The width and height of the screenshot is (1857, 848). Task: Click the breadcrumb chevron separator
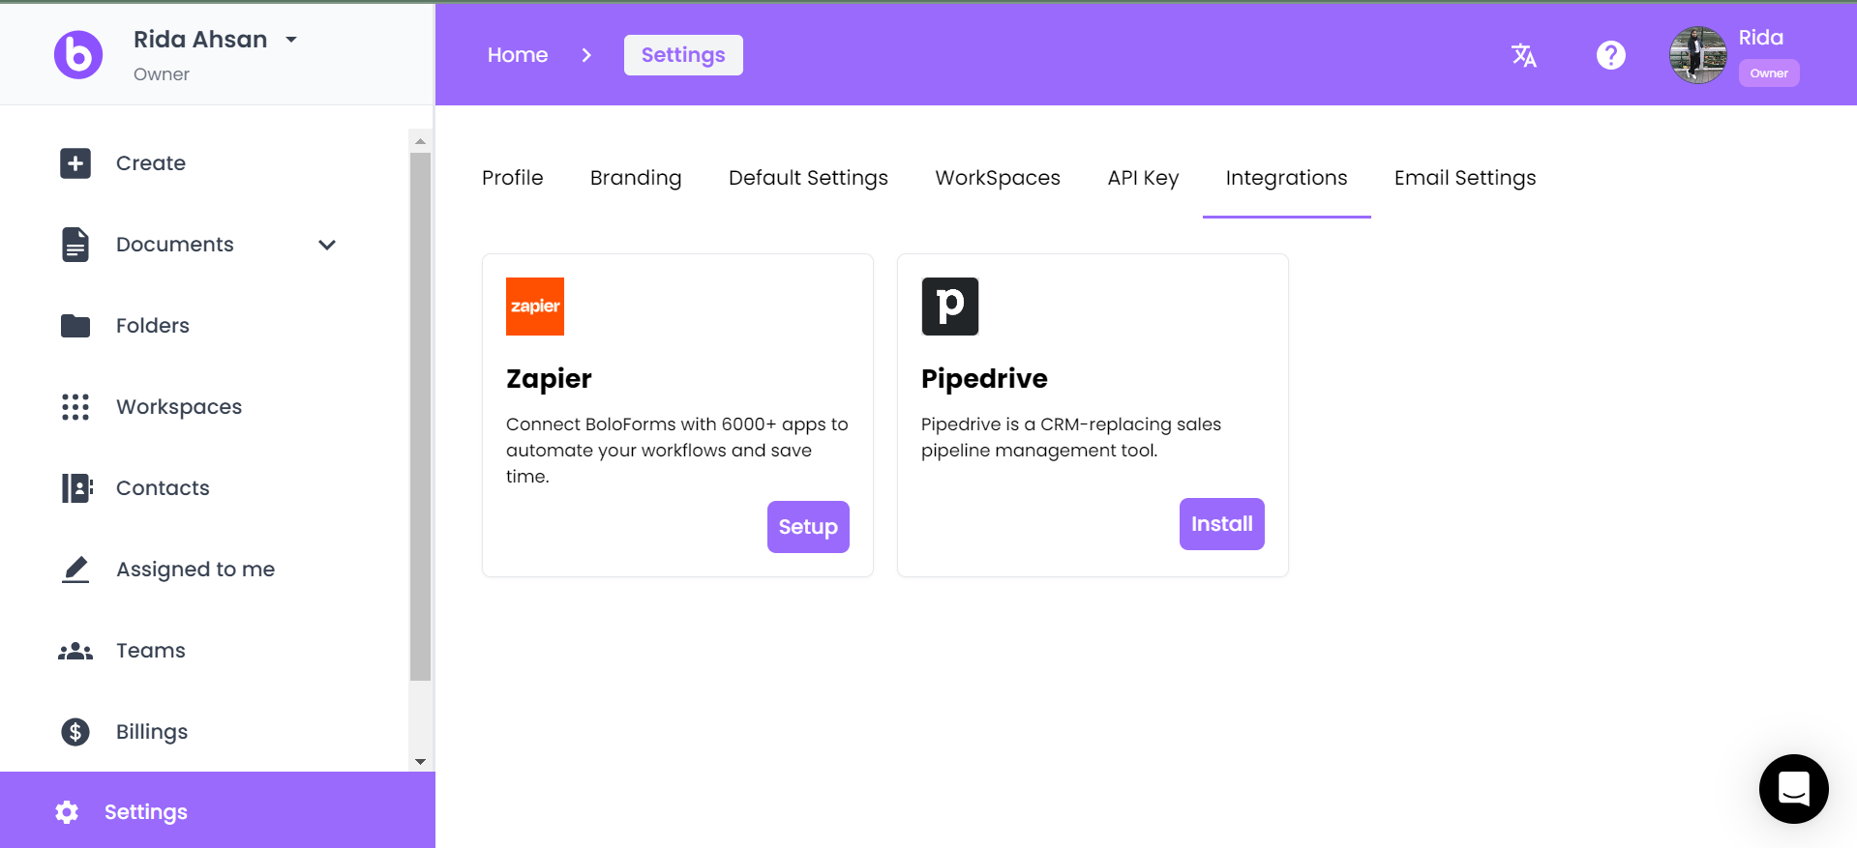[586, 55]
